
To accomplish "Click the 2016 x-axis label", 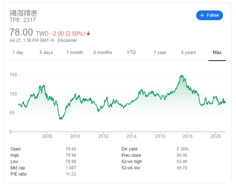I will click(x=160, y=136).
